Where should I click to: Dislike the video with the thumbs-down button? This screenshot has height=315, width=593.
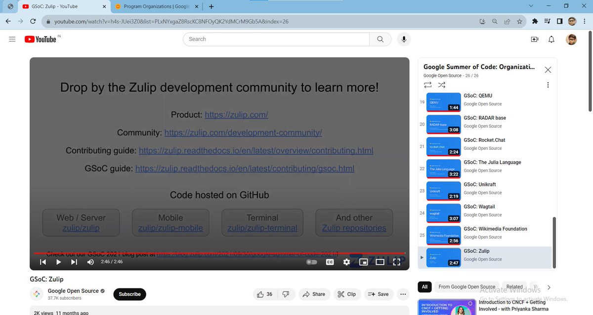[286, 294]
